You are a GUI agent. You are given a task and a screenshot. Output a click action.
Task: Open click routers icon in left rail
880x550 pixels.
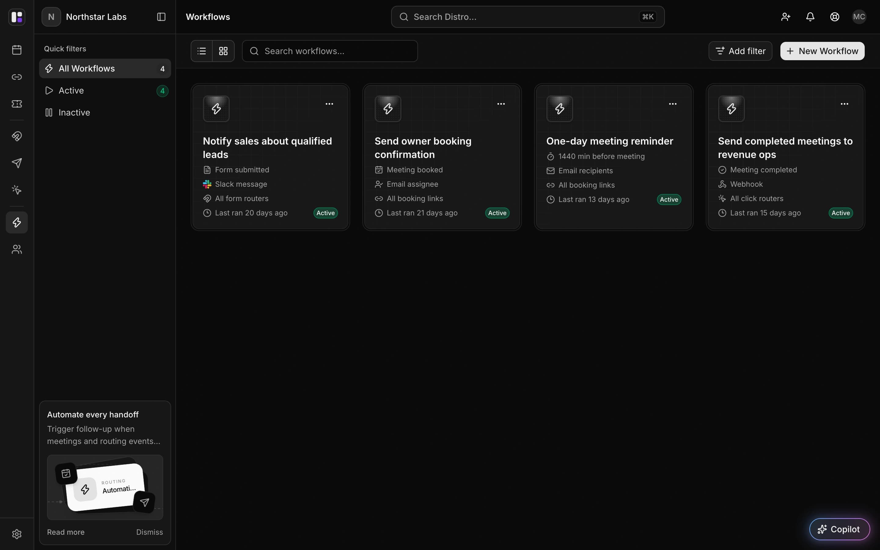point(17,190)
